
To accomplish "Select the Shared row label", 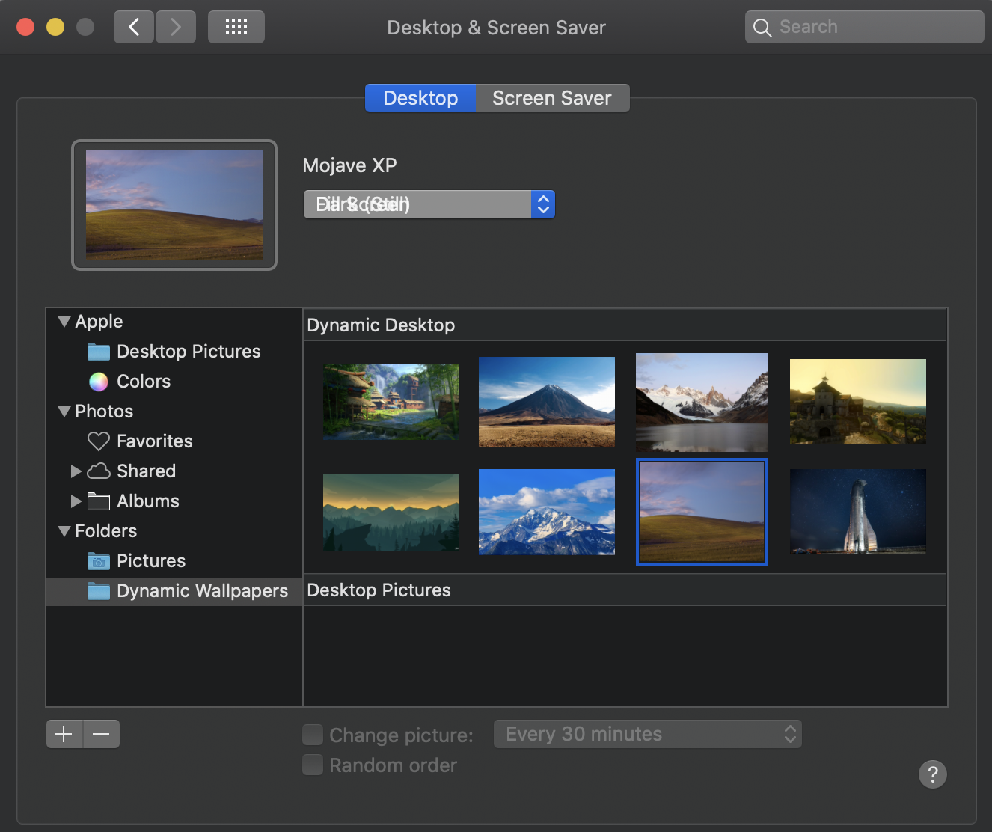I will tap(146, 471).
